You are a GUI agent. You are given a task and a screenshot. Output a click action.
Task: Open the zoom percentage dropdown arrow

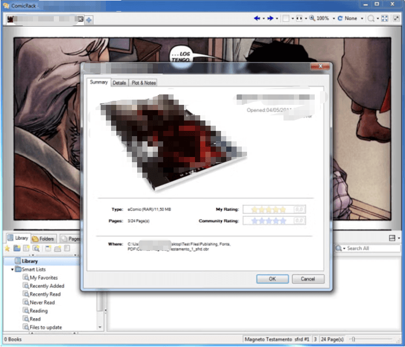click(x=333, y=19)
